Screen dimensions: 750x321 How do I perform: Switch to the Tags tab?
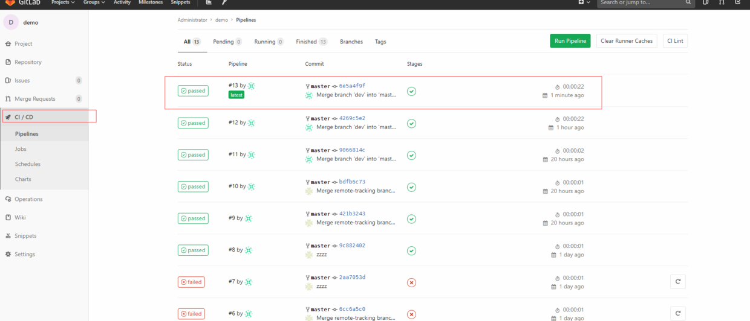(x=380, y=42)
